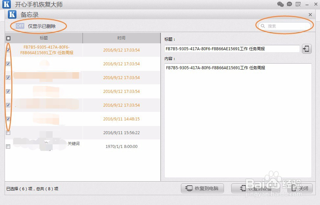Toggle the 仅显示已删除 OFF switch
Image resolution: width=320 pixels, height=205 pixels.
click(x=20, y=26)
